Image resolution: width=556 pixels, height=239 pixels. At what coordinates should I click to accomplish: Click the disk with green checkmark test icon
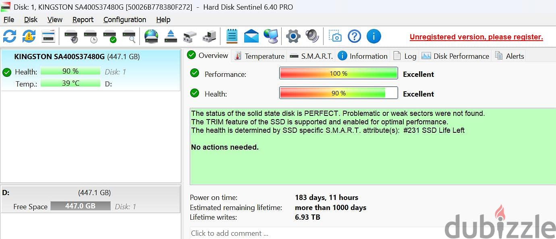coord(110,36)
